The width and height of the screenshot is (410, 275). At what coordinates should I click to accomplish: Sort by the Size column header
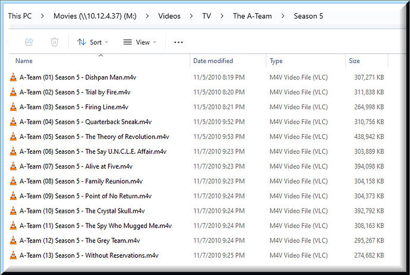[354, 61]
